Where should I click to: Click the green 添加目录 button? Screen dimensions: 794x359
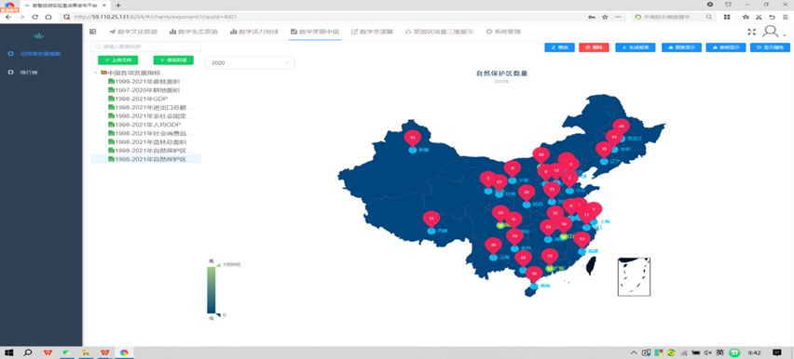(x=173, y=60)
